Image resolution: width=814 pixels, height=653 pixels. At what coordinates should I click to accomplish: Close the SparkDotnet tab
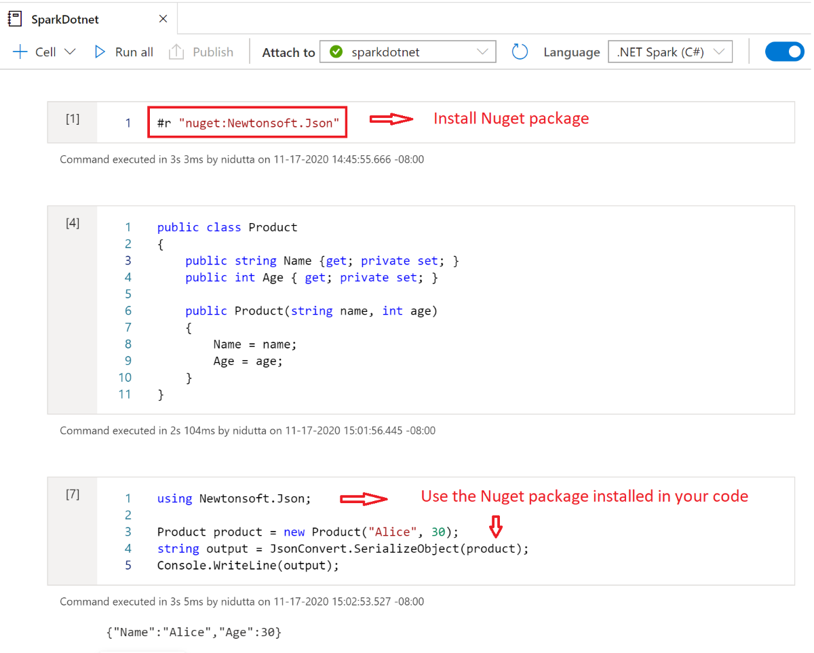click(x=163, y=18)
